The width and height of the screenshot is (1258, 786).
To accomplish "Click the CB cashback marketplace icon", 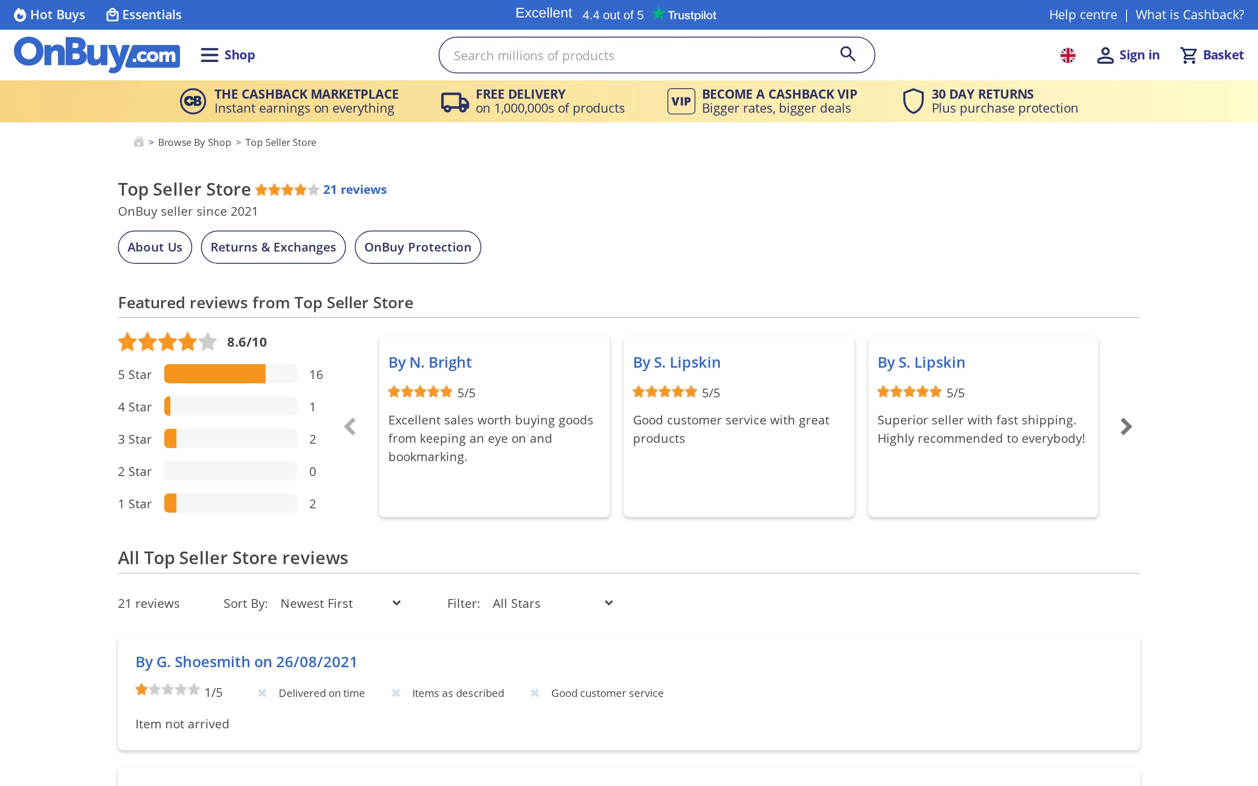I will tap(193, 101).
